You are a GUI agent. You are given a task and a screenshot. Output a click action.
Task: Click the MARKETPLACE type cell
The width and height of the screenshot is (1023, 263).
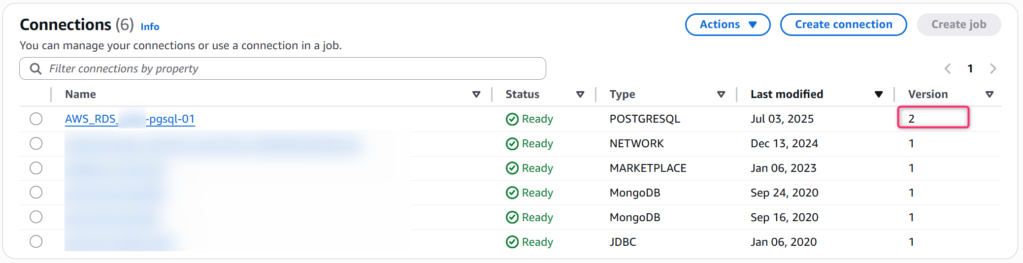(x=648, y=168)
